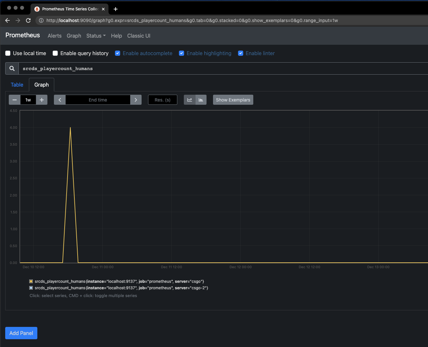428x347 pixels.
Task: Click the browser forward arrow
Action: coord(18,20)
